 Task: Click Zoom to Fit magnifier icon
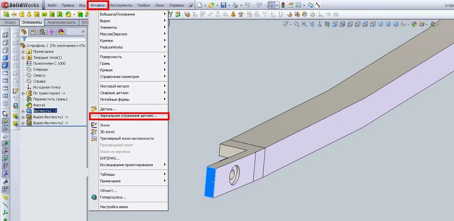pyautogui.click(x=296, y=24)
